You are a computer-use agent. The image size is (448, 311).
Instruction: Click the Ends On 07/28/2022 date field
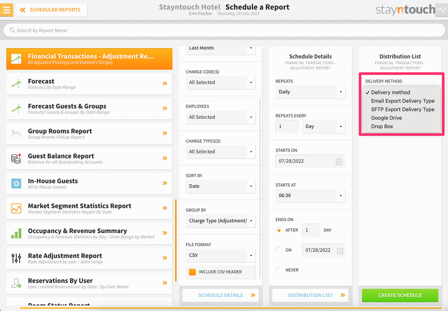coord(323,250)
